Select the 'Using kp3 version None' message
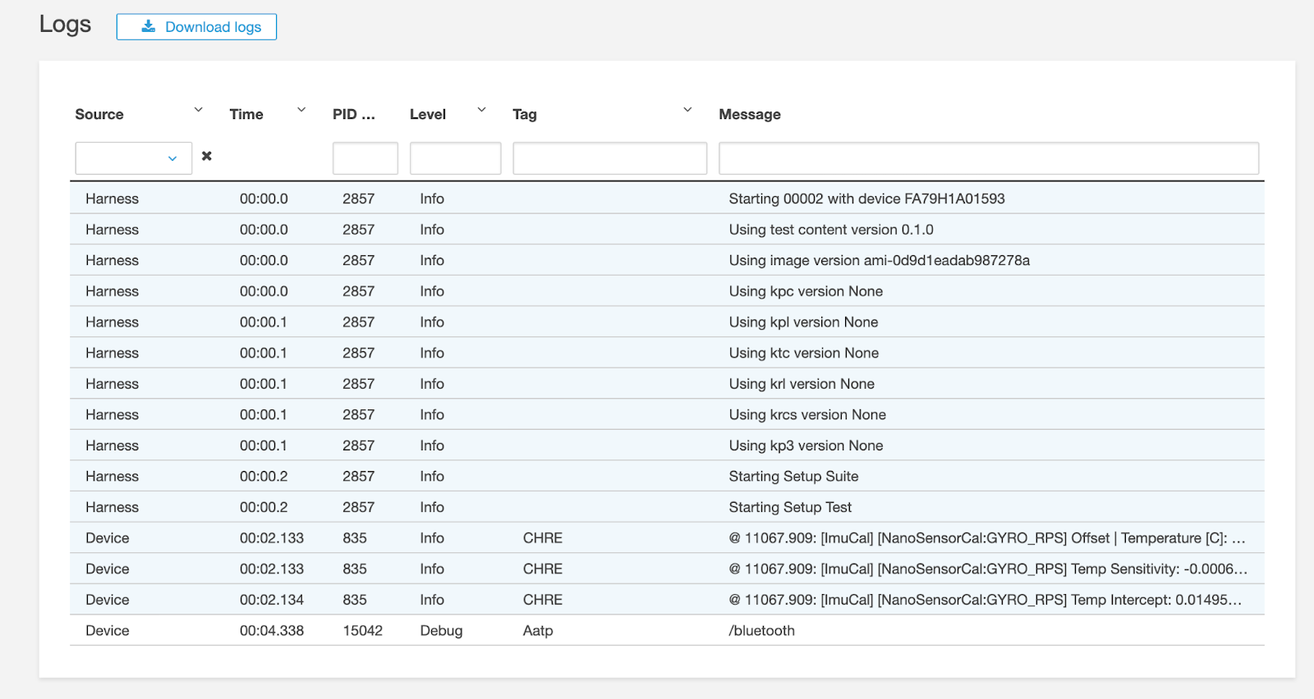 (806, 445)
